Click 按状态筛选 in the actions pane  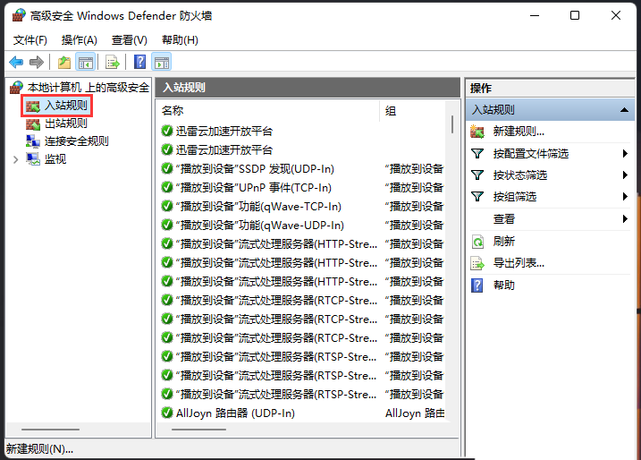point(520,175)
